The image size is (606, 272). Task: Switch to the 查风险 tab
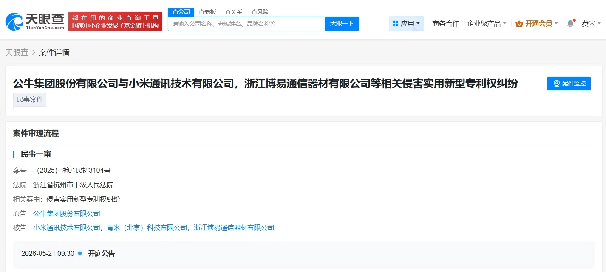[x=260, y=12]
